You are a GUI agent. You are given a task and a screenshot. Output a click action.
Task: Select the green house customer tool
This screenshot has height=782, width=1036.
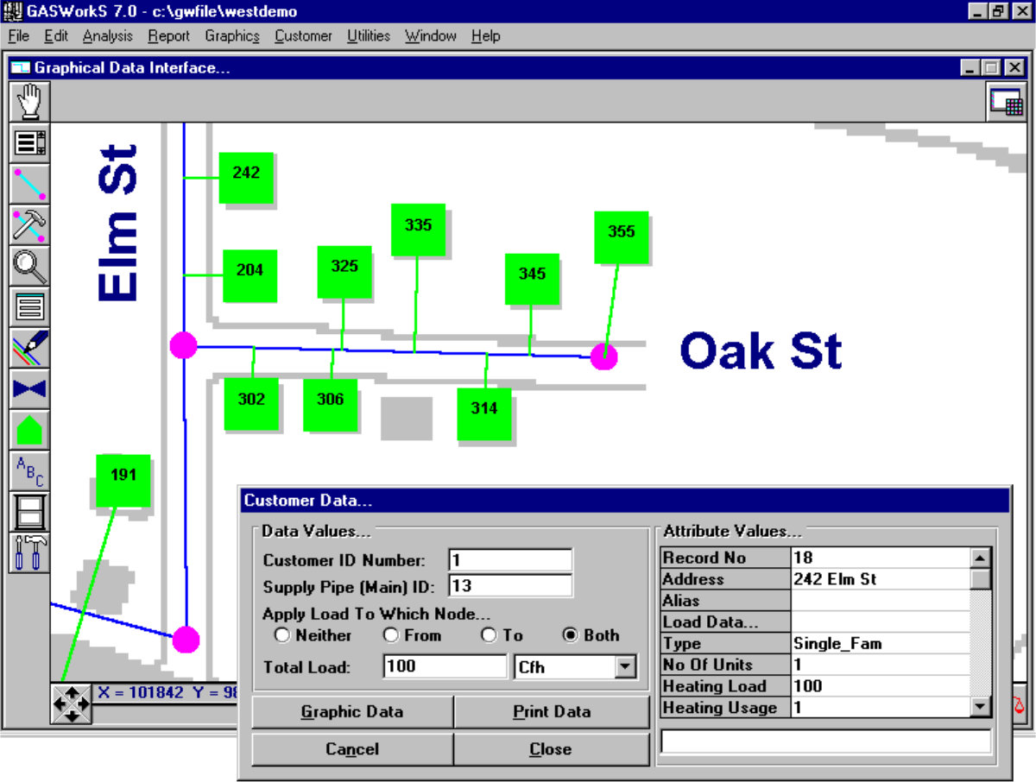[30, 429]
